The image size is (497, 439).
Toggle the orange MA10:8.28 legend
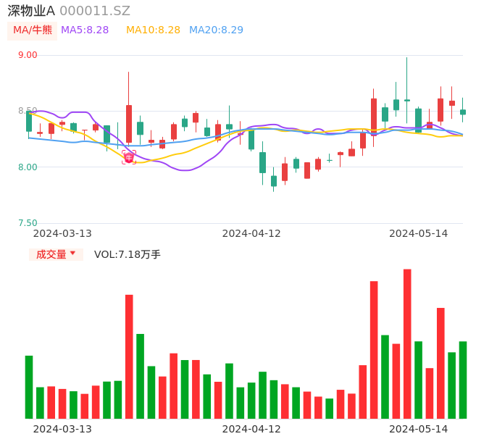coord(153,30)
